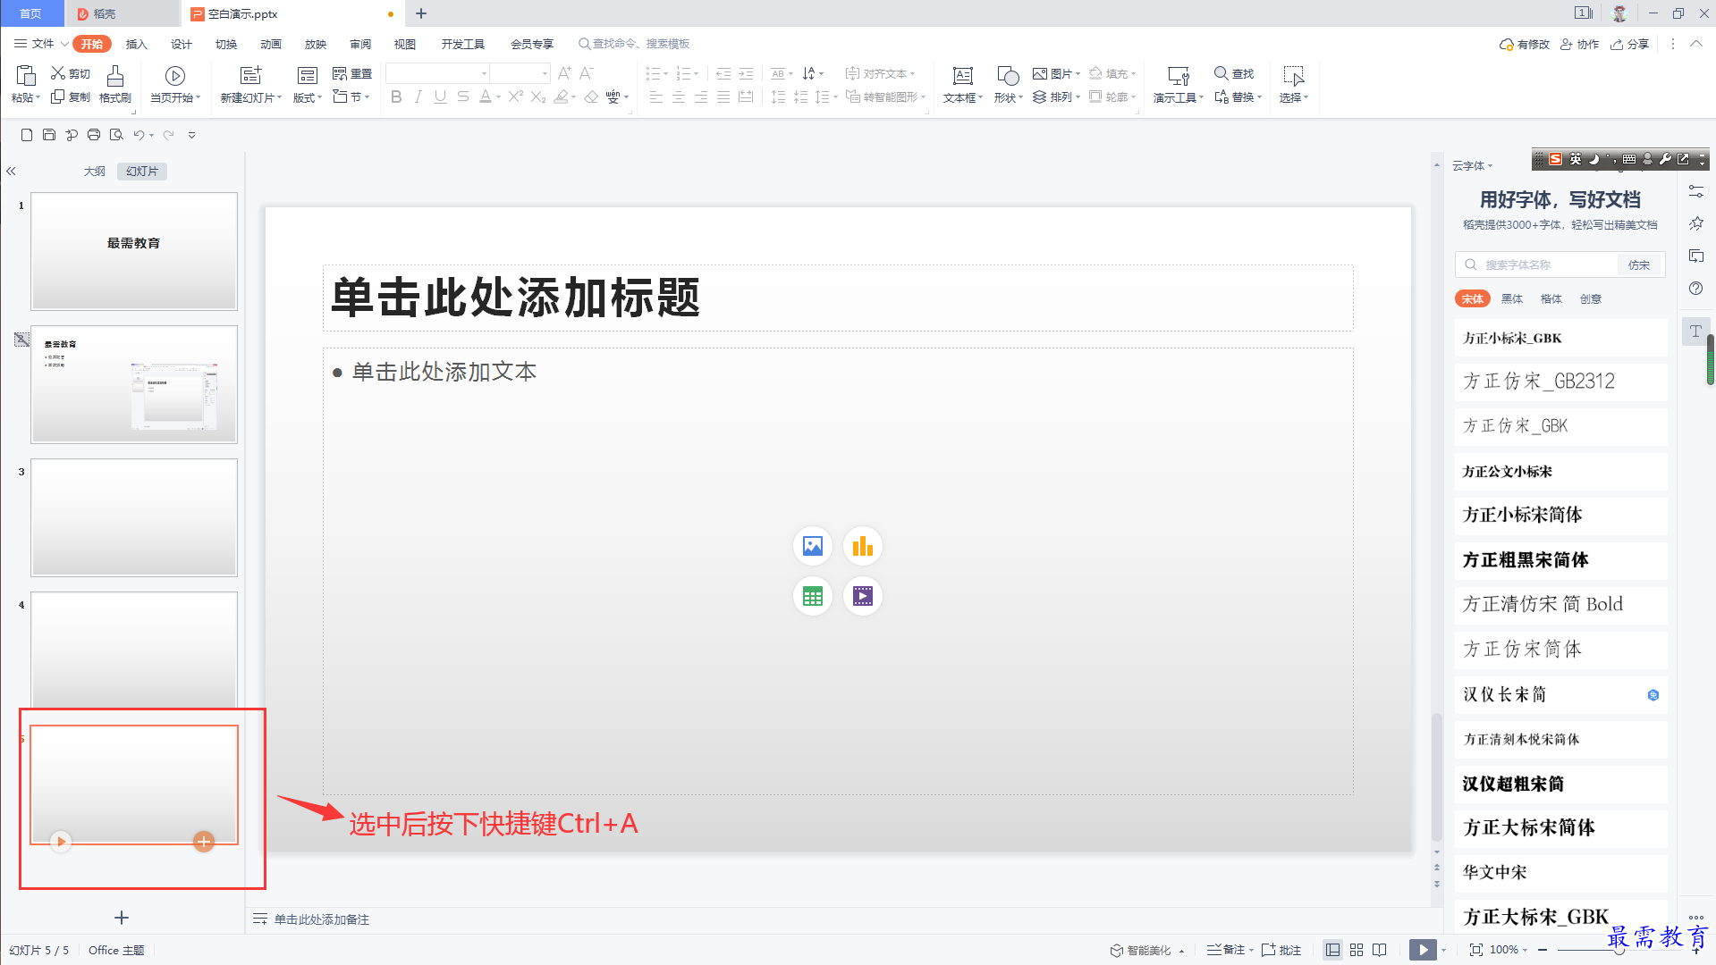Click the Comment (批注) button
This screenshot has height=965, width=1716.
coord(1281,950)
